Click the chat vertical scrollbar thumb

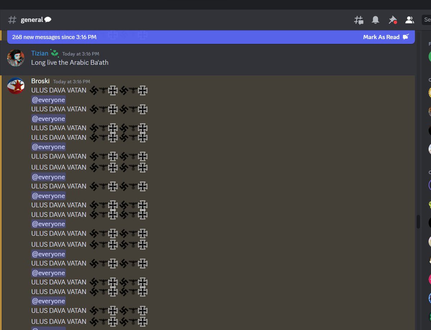(x=418, y=222)
